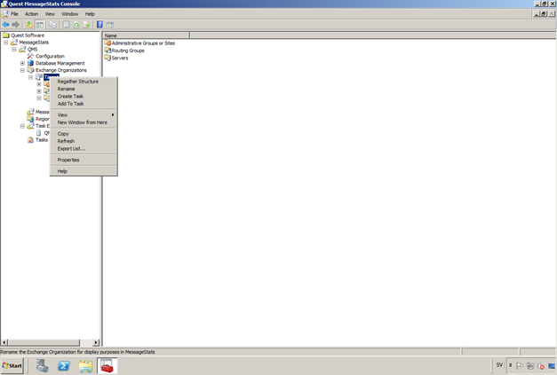Open the Action menu
This screenshot has height=375, width=557.
[31, 14]
